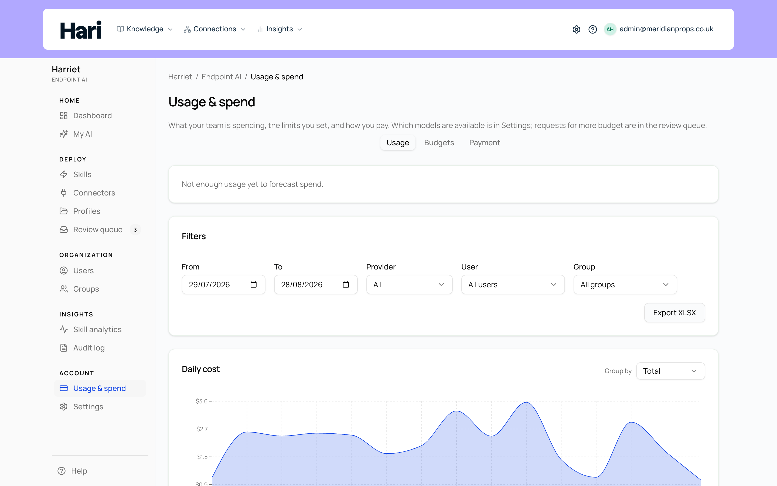The width and height of the screenshot is (777, 486).
Task: Open the Knowledge book icon menu
Action: [x=120, y=29]
